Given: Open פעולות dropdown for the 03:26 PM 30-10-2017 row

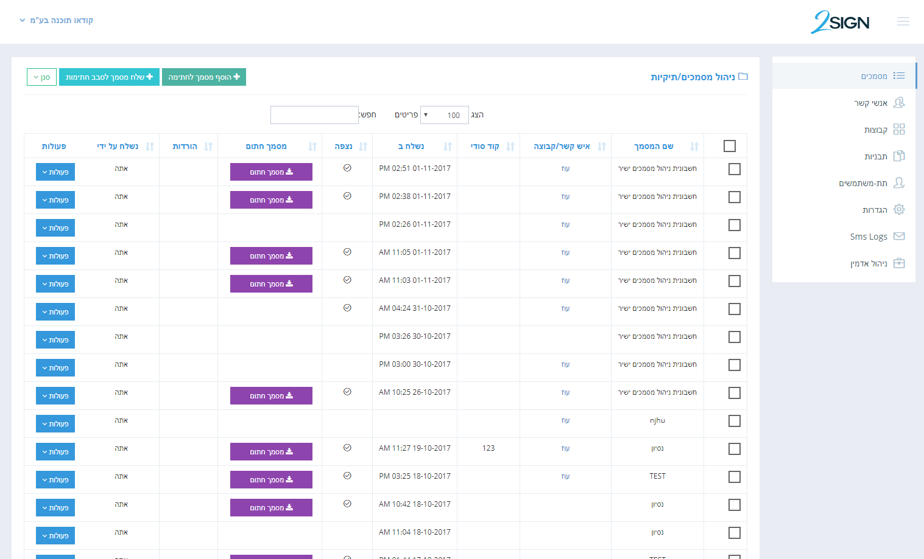Looking at the screenshot, I should point(55,340).
